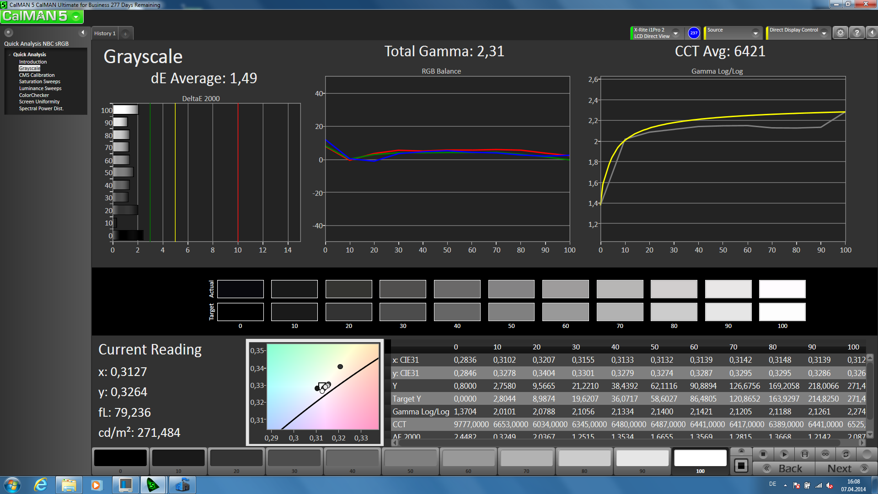Switch to the History 1 tab
The height and width of the screenshot is (494, 878).
105,33
